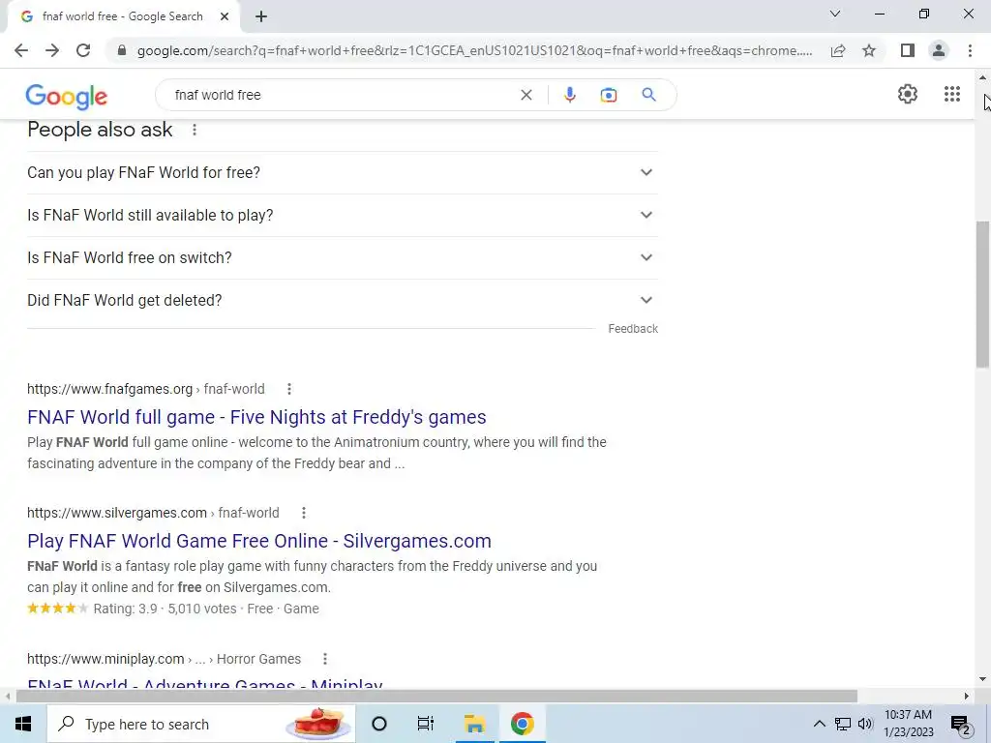Open About this result for silvergames.com
The height and width of the screenshot is (743, 991).
[x=304, y=513]
